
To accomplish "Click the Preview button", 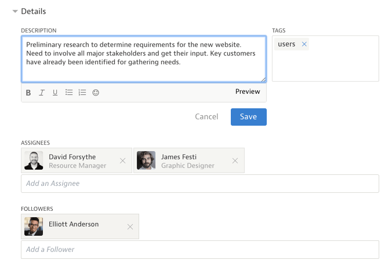I will 248,92.
